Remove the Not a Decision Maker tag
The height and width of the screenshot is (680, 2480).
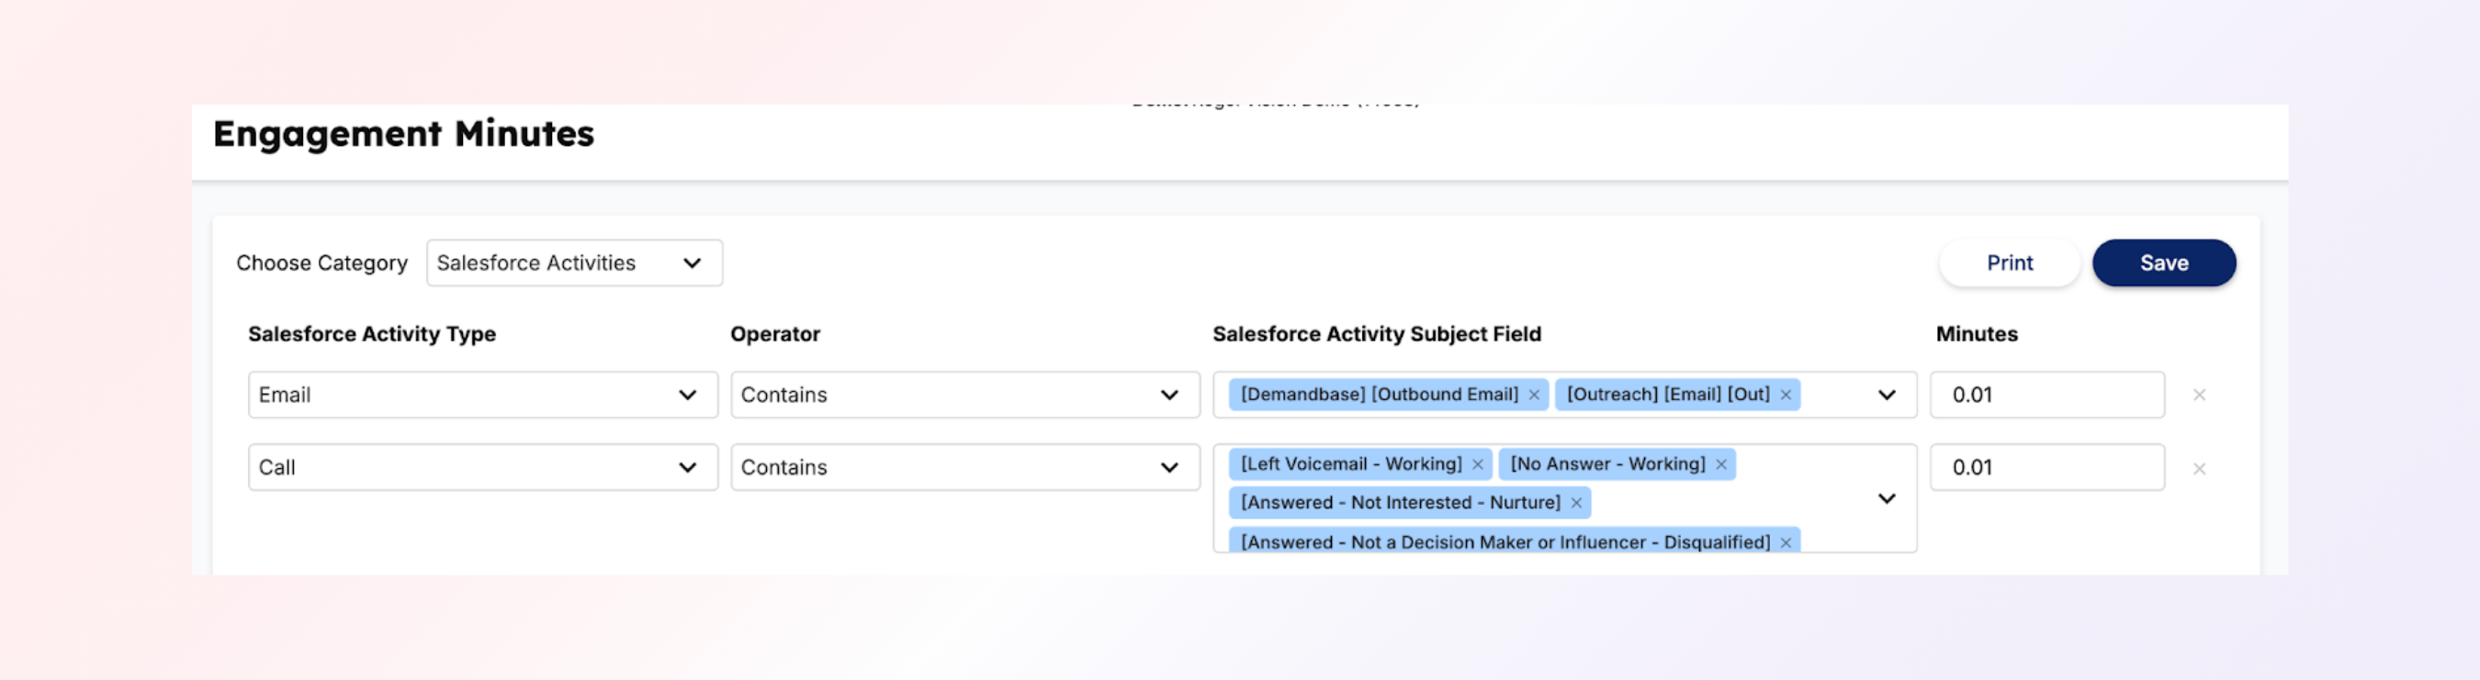click(x=1786, y=542)
